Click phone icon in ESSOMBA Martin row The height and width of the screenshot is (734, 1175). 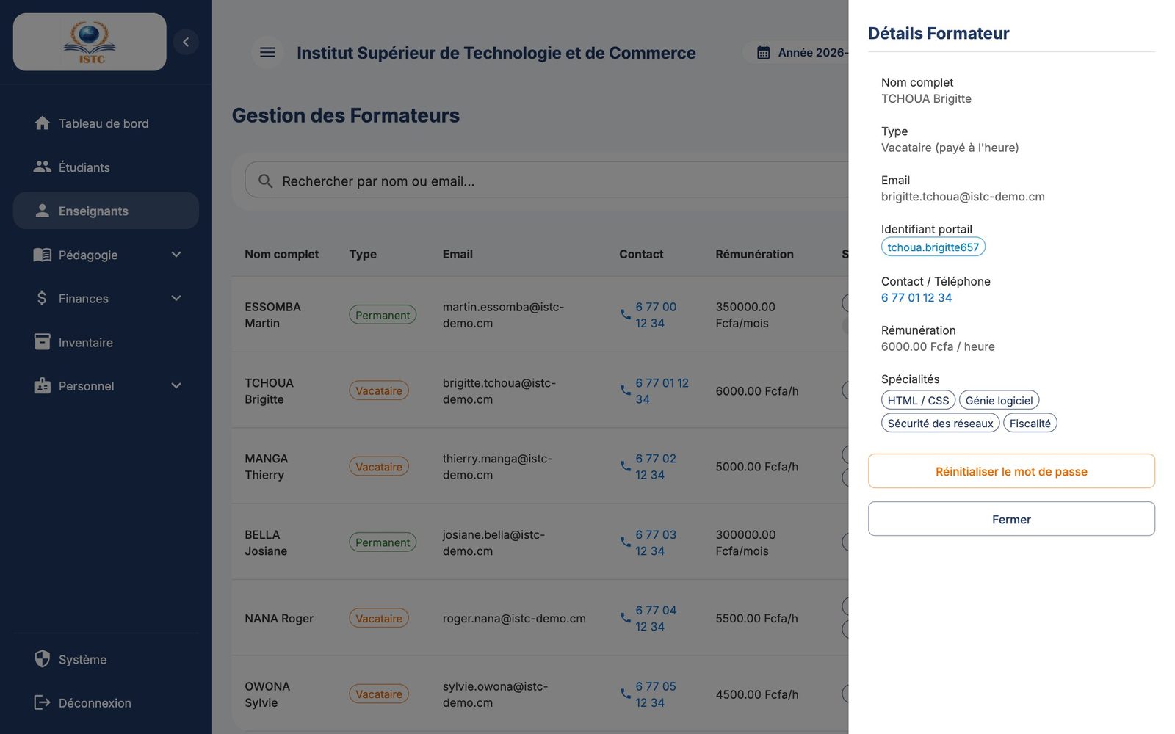pyautogui.click(x=626, y=314)
